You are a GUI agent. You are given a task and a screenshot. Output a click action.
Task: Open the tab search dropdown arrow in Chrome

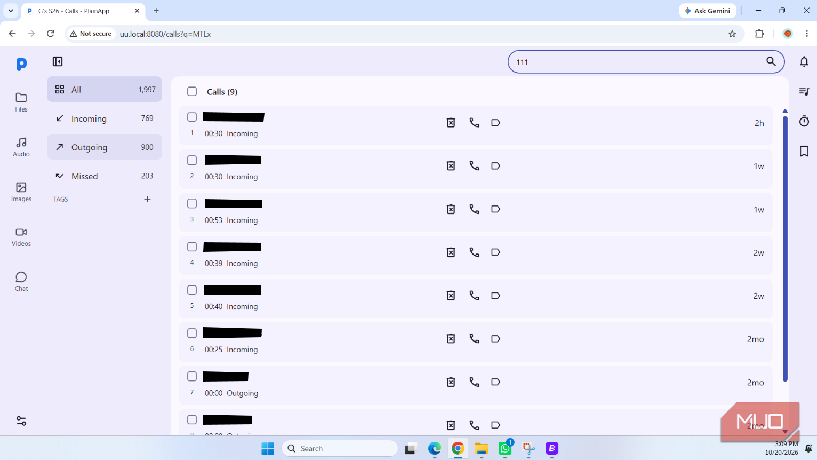[x=11, y=11]
